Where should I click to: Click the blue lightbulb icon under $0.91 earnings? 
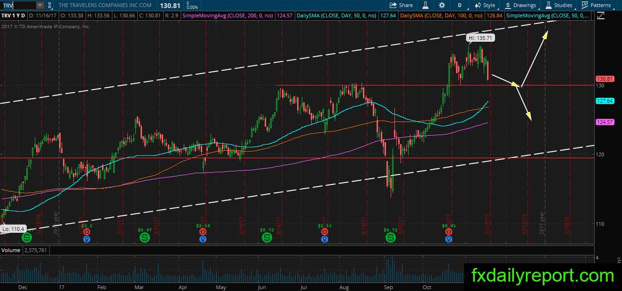click(449, 239)
